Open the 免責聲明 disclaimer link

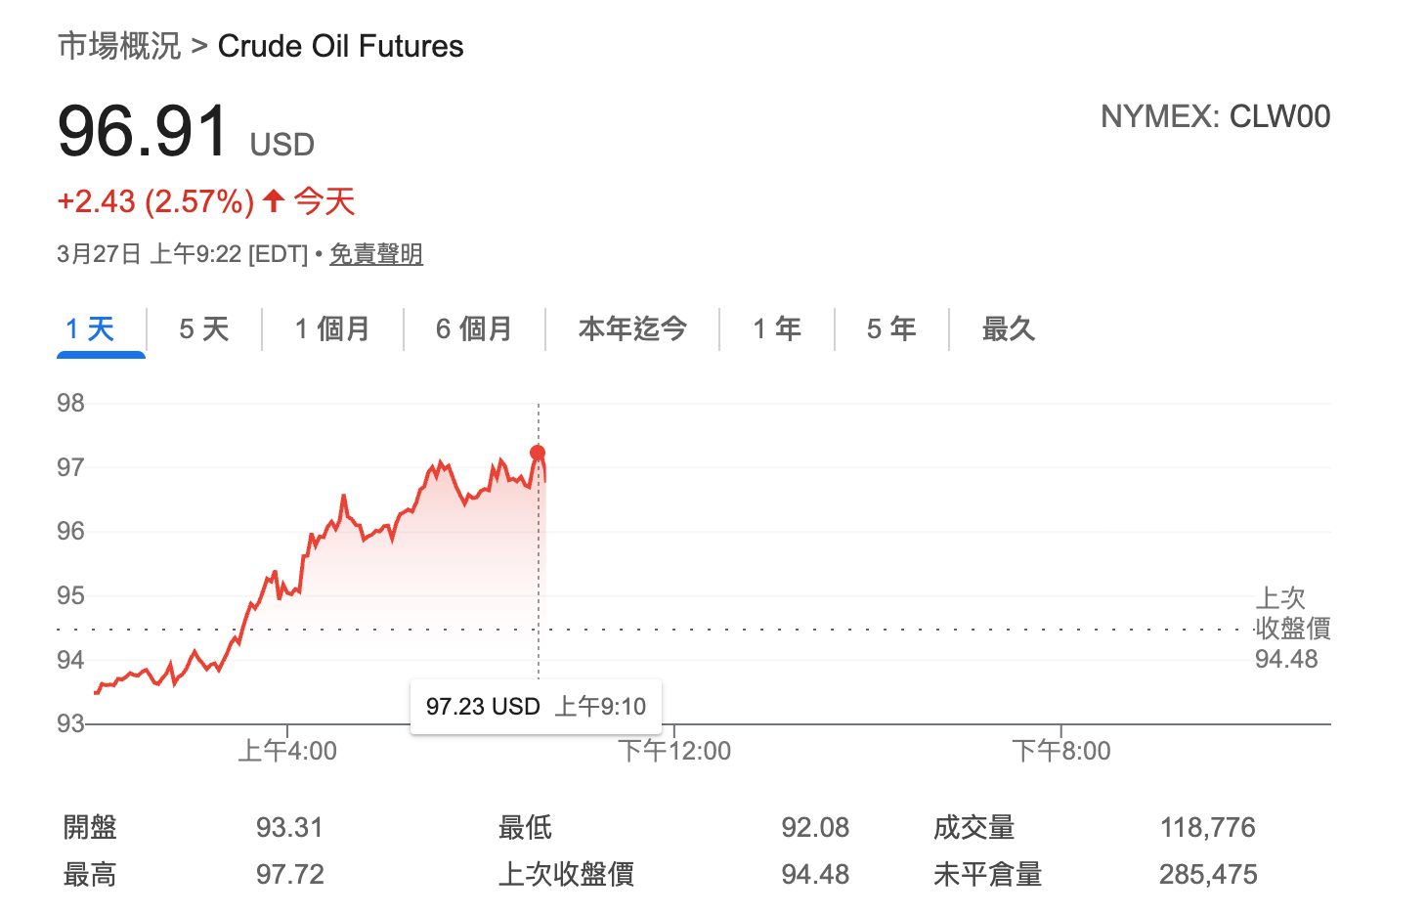click(375, 254)
